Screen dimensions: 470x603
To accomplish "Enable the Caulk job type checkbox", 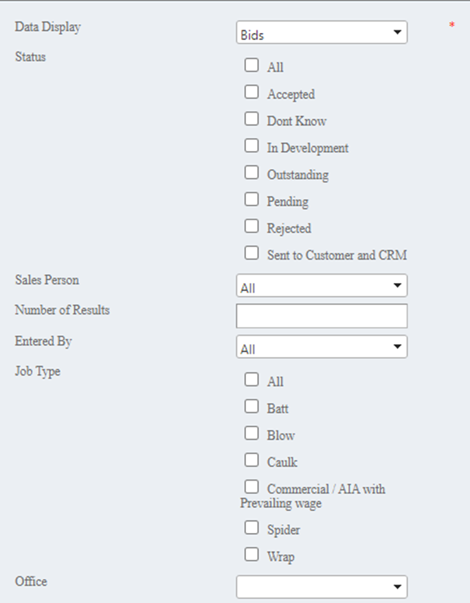I will [252, 460].
